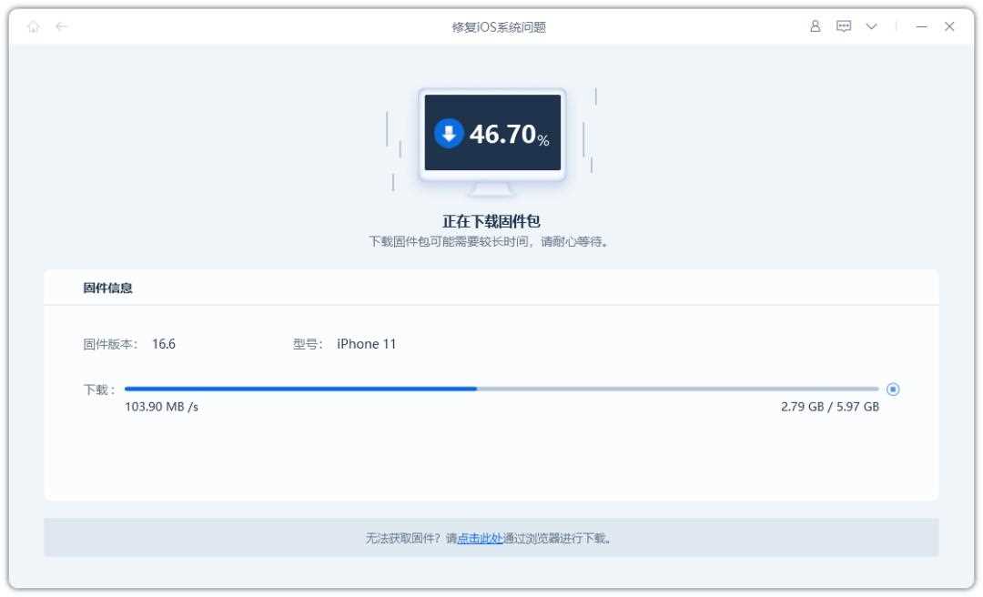Image resolution: width=983 pixels, height=597 pixels.
Task: Select the 固件信息 section header
Action: click(x=107, y=288)
